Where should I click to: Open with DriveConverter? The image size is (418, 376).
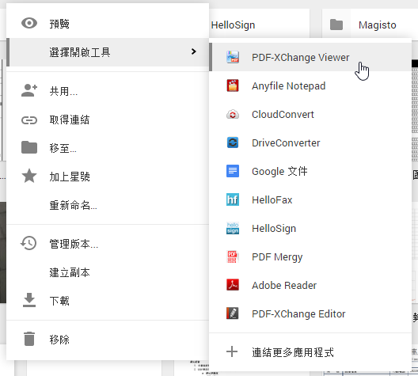310,142
